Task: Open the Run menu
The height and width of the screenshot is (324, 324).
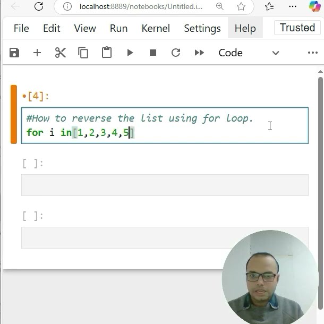Action: tap(118, 28)
